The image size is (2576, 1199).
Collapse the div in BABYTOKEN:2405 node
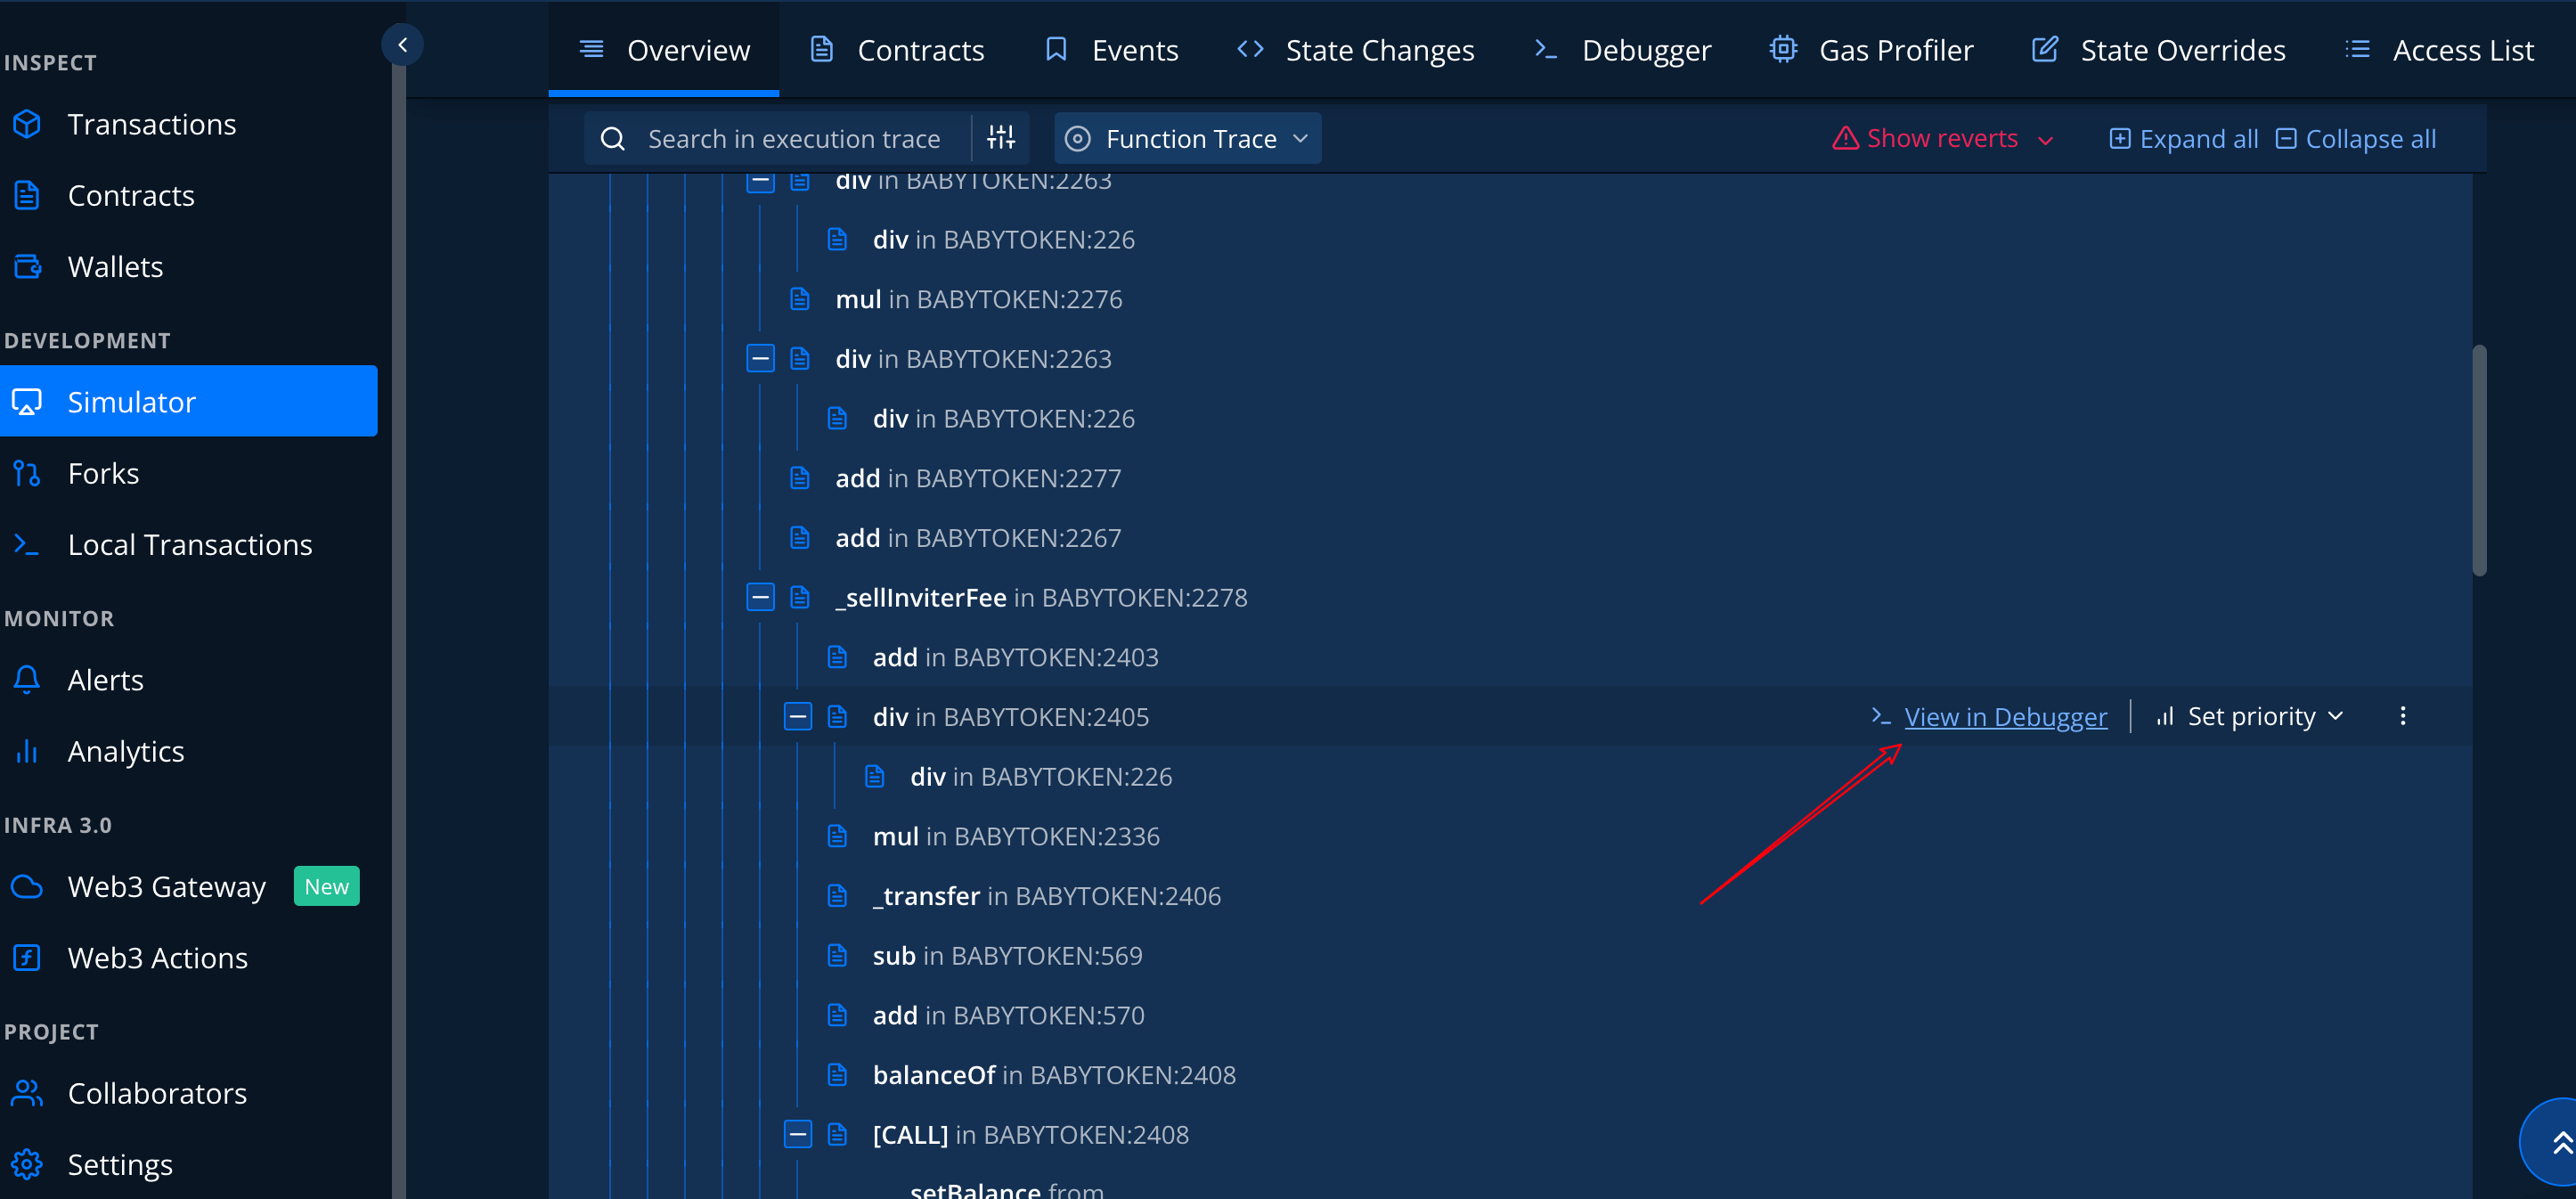tap(798, 716)
